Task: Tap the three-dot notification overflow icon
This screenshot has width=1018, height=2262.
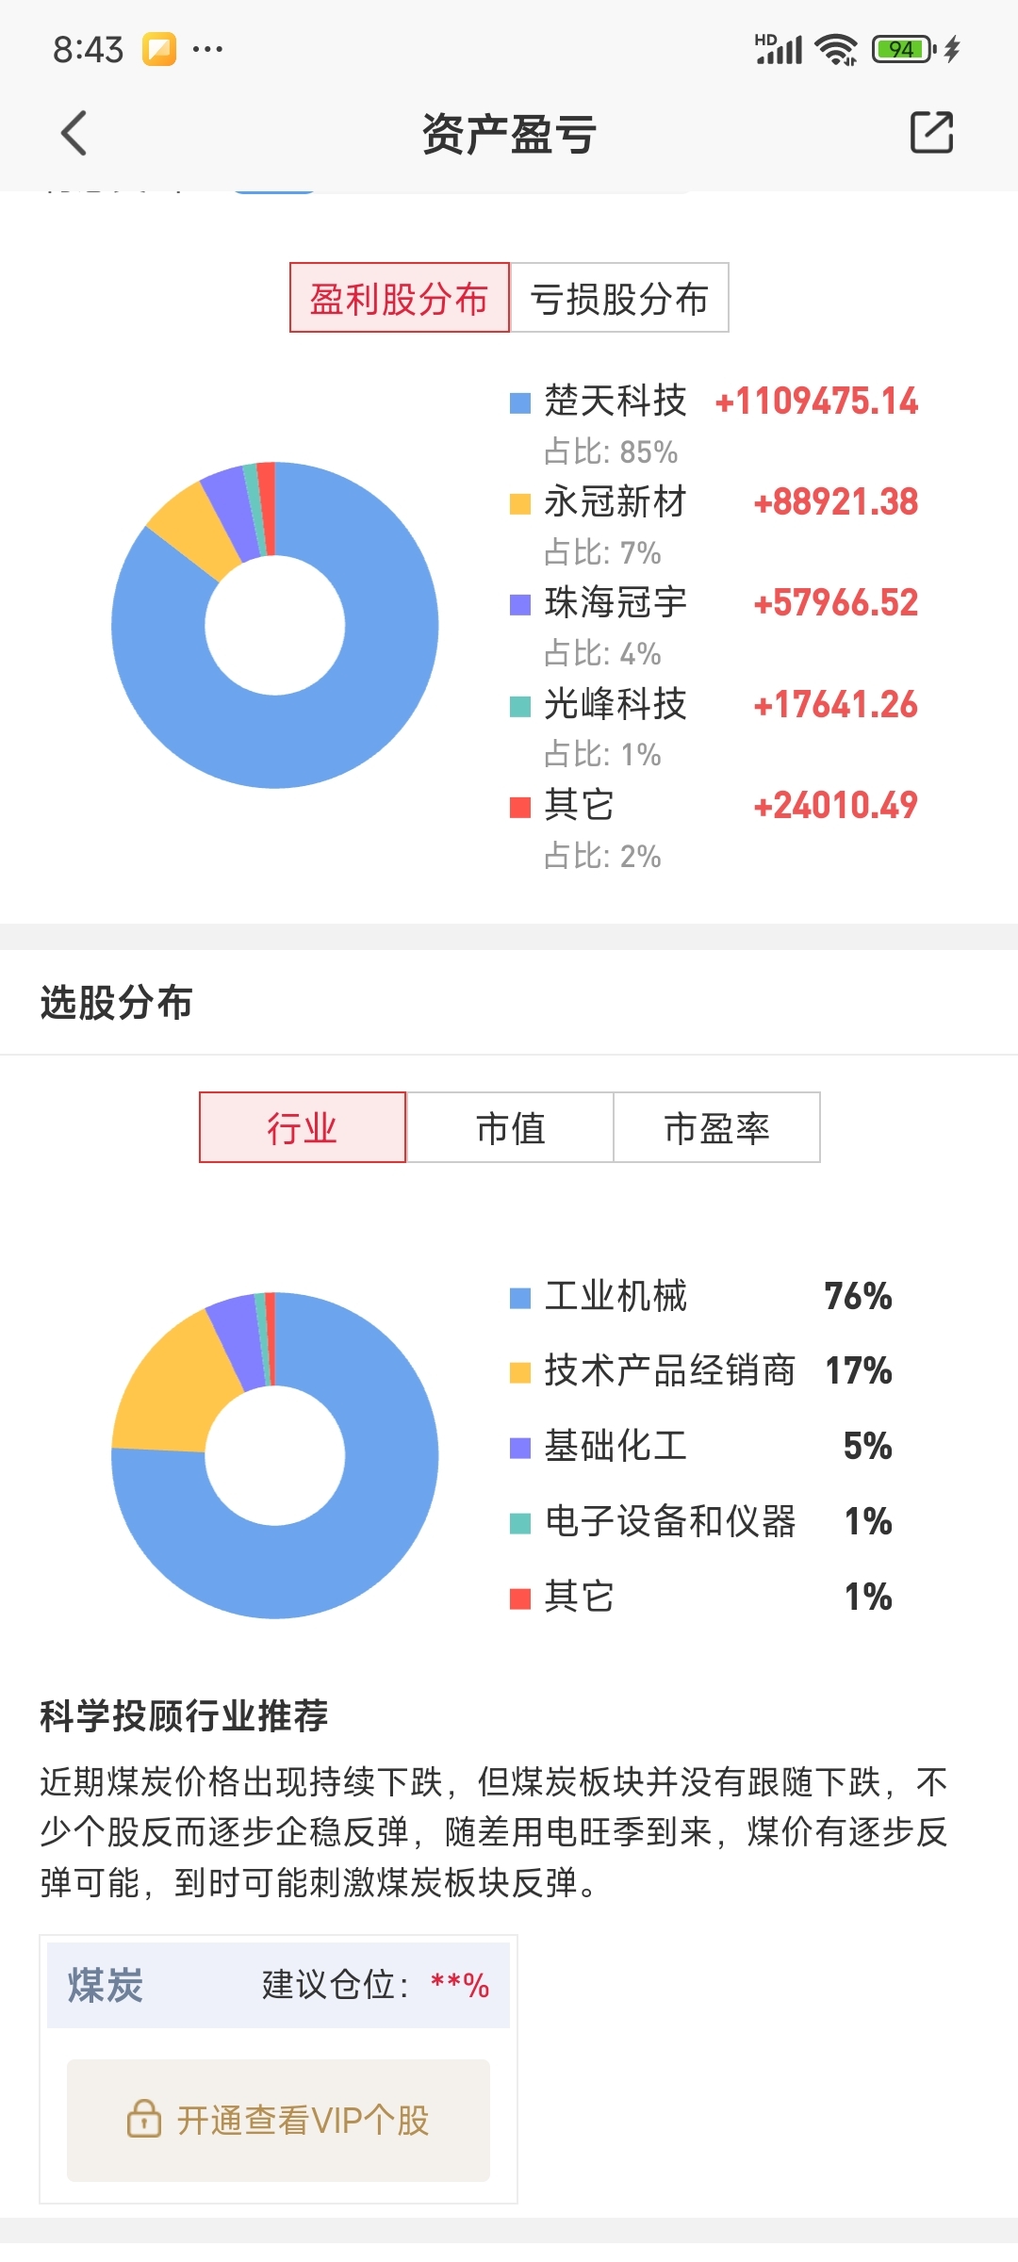Action: (207, 48)
